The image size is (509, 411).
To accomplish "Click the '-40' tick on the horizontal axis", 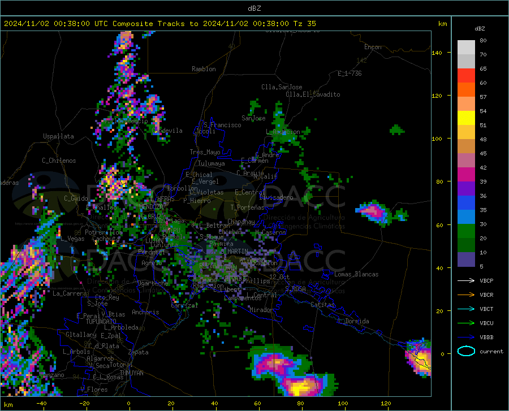I will (41, 404).
